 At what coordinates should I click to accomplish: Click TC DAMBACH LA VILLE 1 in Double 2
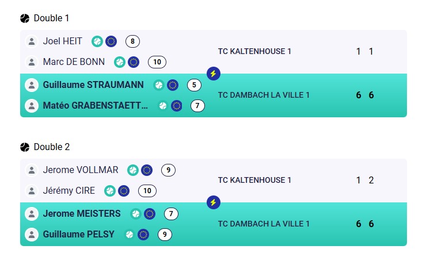click(x=264, y=224)
